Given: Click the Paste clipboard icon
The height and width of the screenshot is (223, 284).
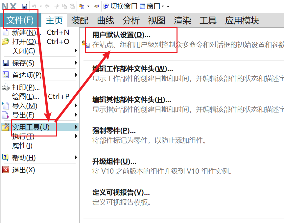Looking at the screenshot, I should point(72,6).
